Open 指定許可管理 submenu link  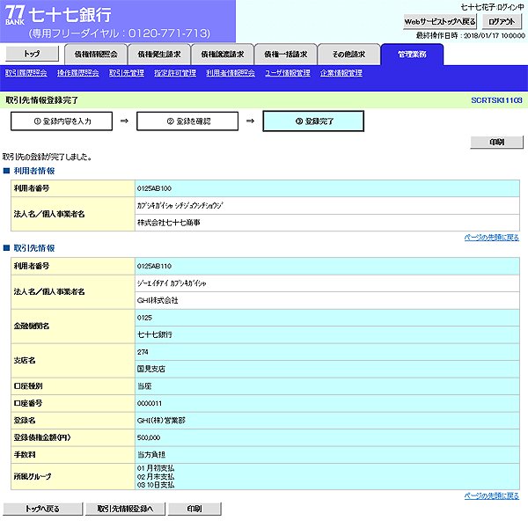coord(175,73)
